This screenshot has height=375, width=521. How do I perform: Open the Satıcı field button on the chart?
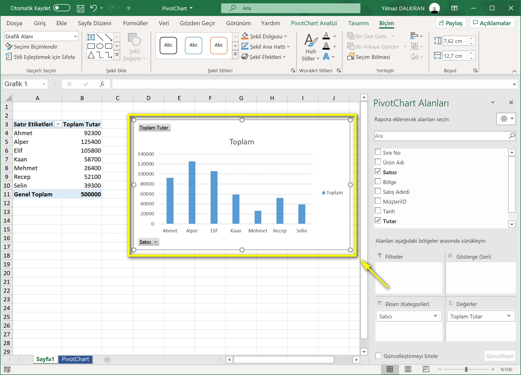pos(149,242)
